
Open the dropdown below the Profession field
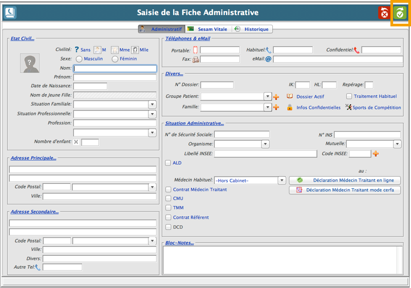point(153,133)
